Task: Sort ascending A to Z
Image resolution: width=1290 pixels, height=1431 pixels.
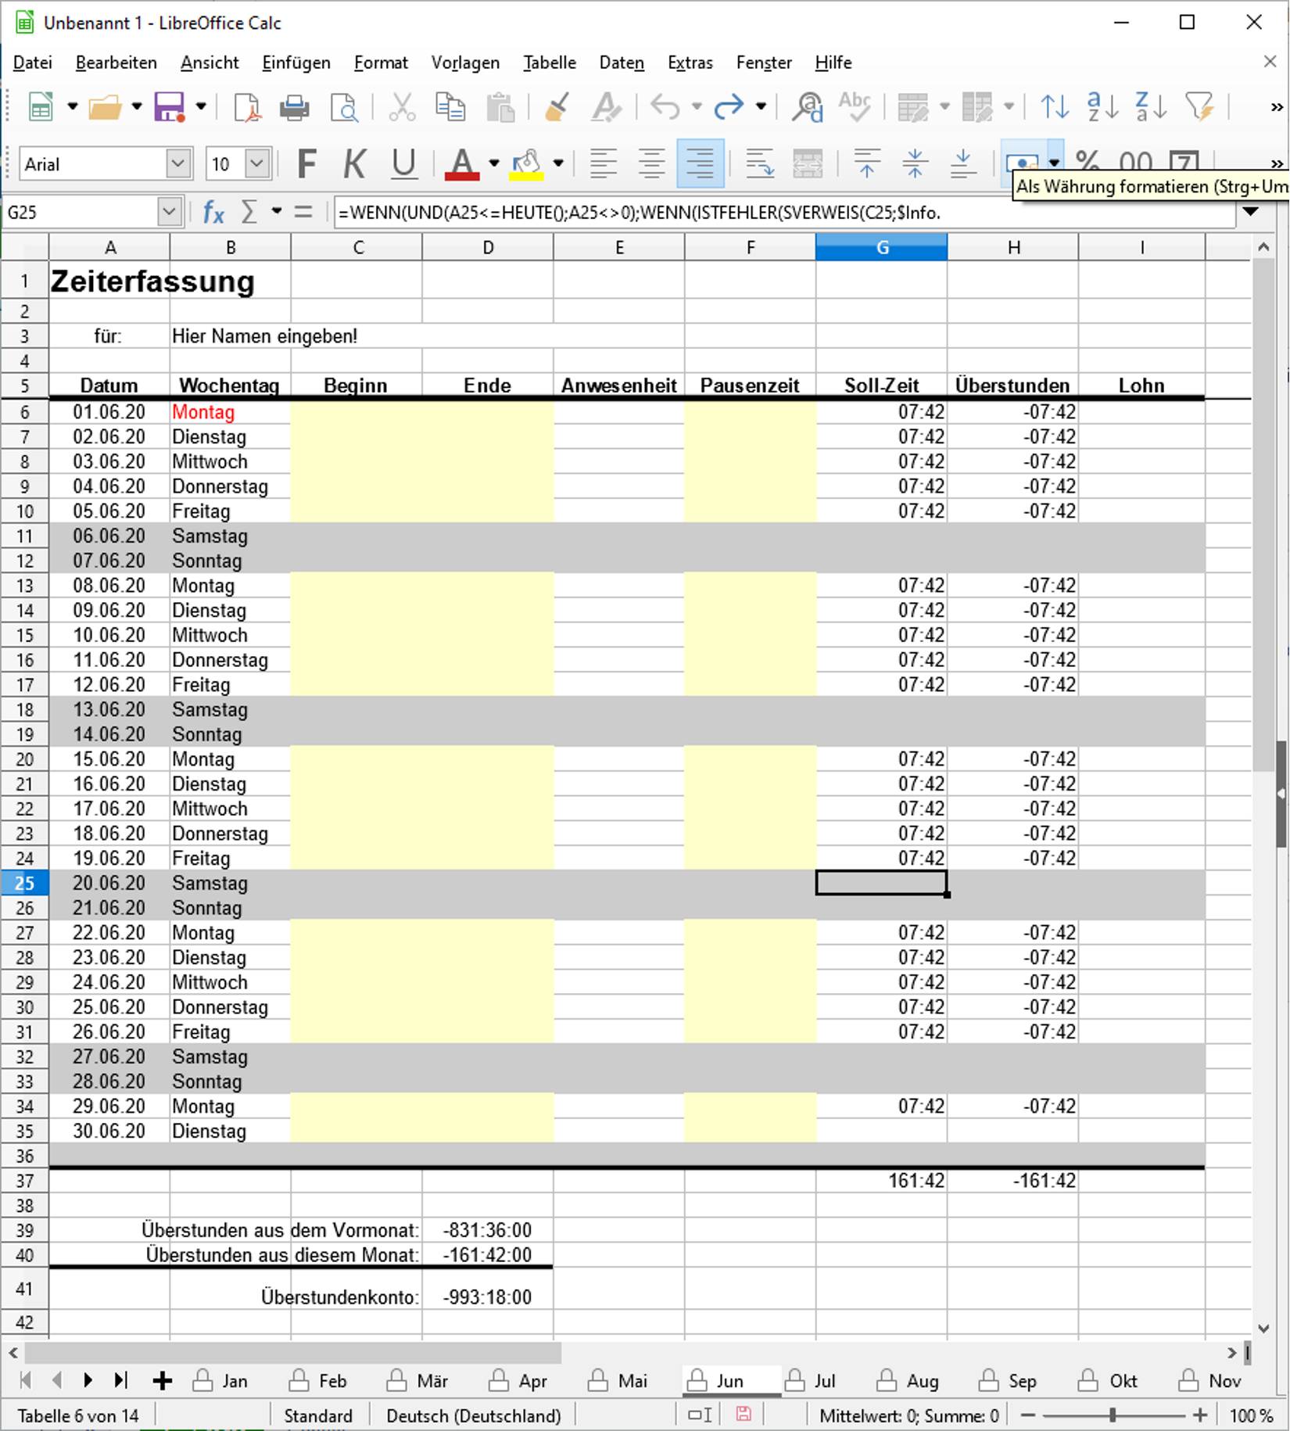Action: coord(1102,106)
